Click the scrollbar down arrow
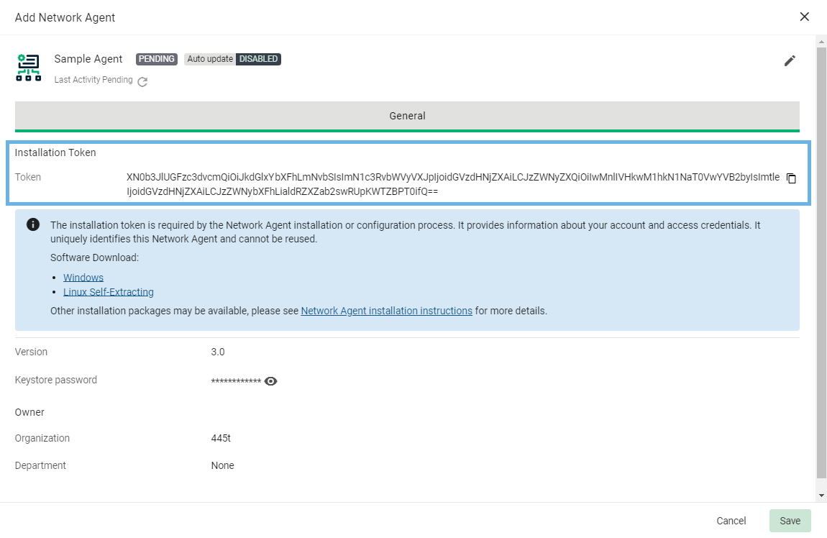This screenshot has height=538, width=827. point(821,496)
